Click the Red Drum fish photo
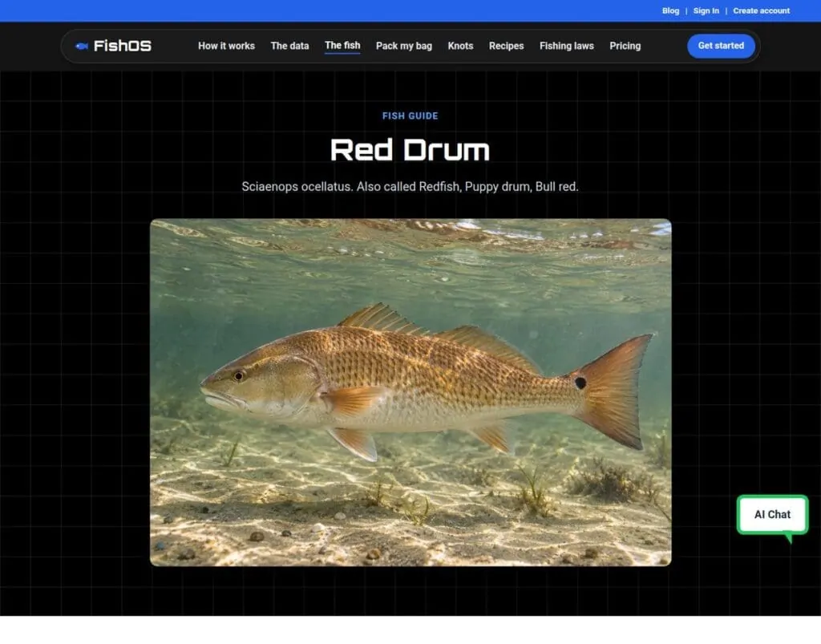Viewport: 821px width, 644px height. [x=410, y=392]
